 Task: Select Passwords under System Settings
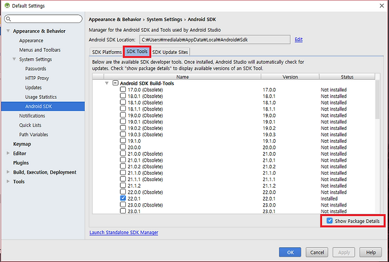point(36,68)
